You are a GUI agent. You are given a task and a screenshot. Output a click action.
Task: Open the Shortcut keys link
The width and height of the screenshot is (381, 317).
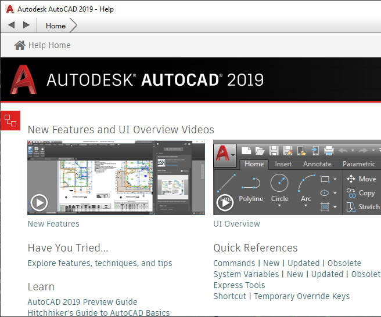(229, 296)
